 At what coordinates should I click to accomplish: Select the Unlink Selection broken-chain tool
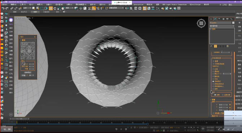[16, 8]
